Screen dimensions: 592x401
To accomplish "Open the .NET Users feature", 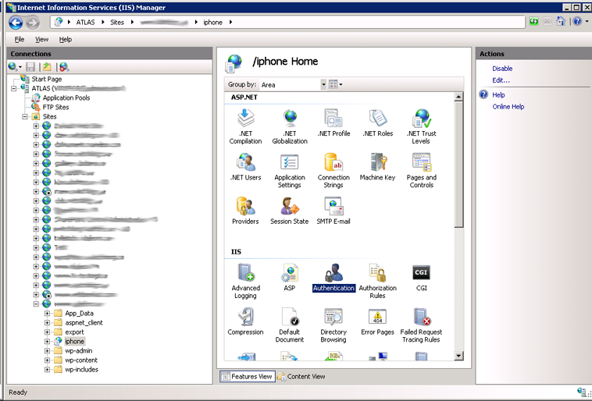I will (245, 167).
